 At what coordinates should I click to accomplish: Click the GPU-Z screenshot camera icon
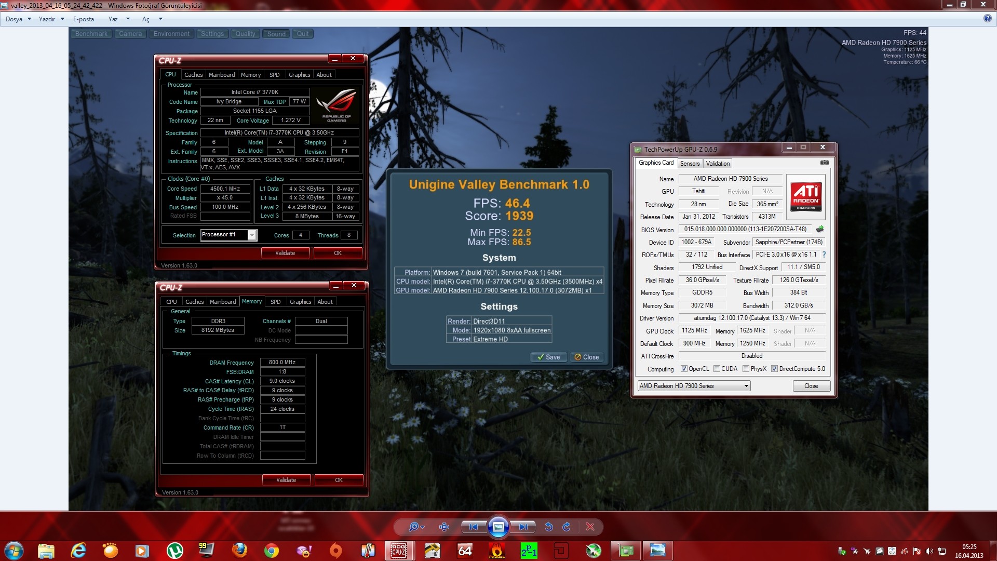824,163
